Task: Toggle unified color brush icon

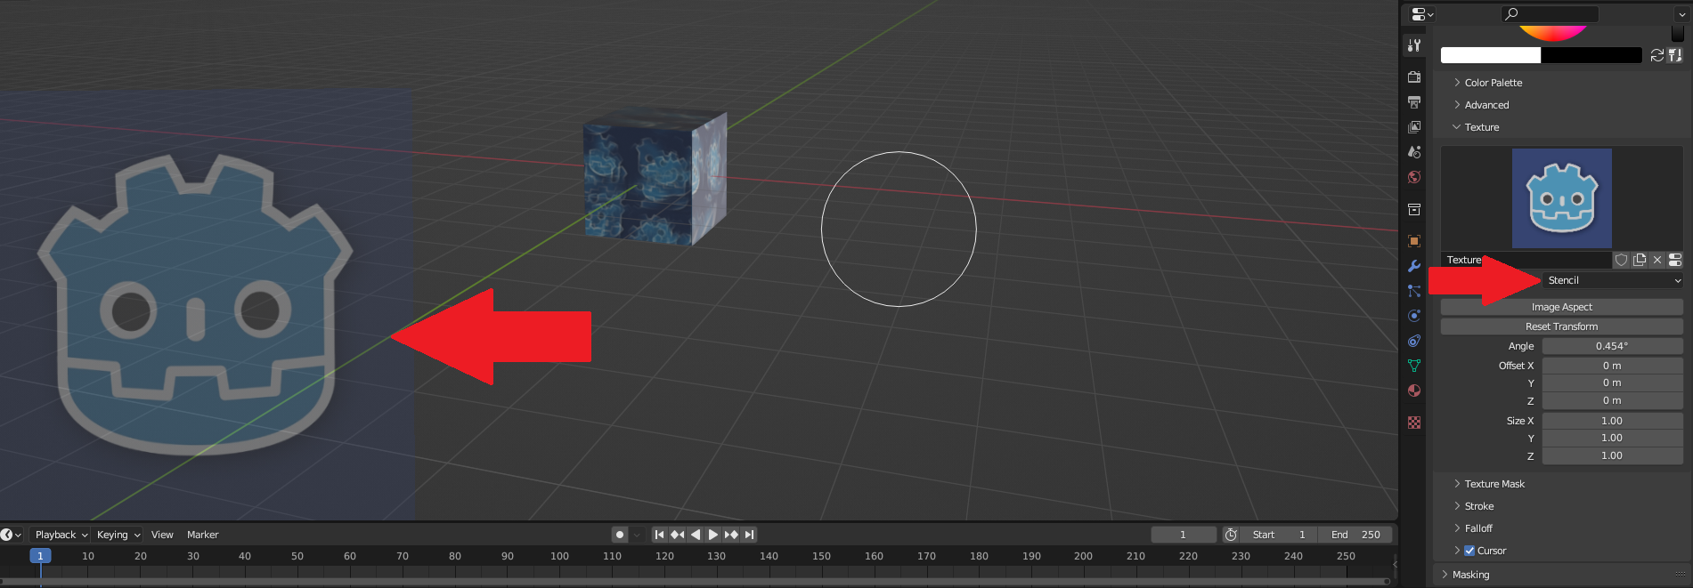Action: coord(1675,55)
